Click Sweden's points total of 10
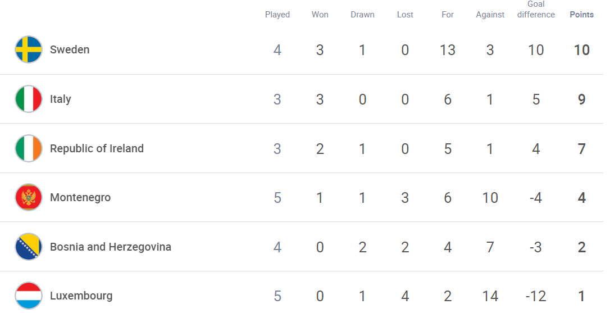This screenshot has height=313, width=610. (581, 50)
